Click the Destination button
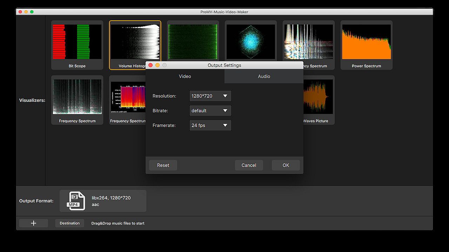 click(69, 223)
